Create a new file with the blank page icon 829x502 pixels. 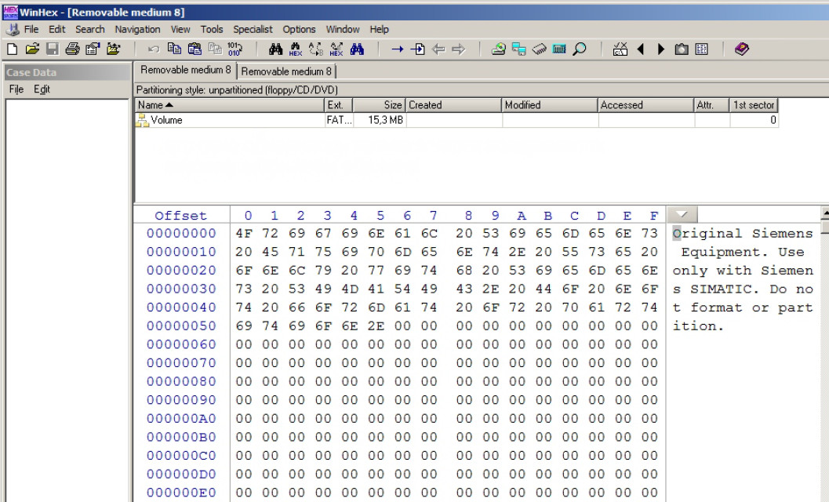point(12,49)
